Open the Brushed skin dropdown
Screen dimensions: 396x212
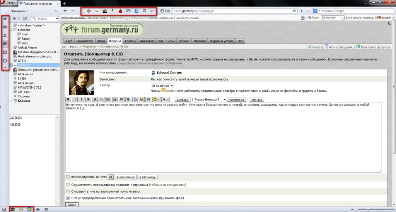click(x=333, y=18)
